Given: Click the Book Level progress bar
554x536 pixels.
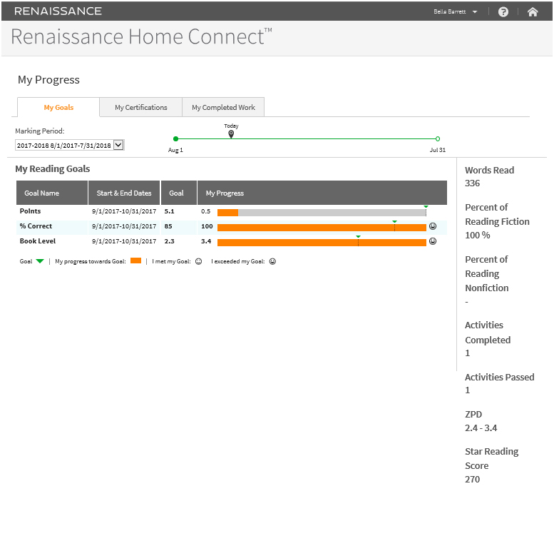Looking at the screenshot, I should pos(322,243).
